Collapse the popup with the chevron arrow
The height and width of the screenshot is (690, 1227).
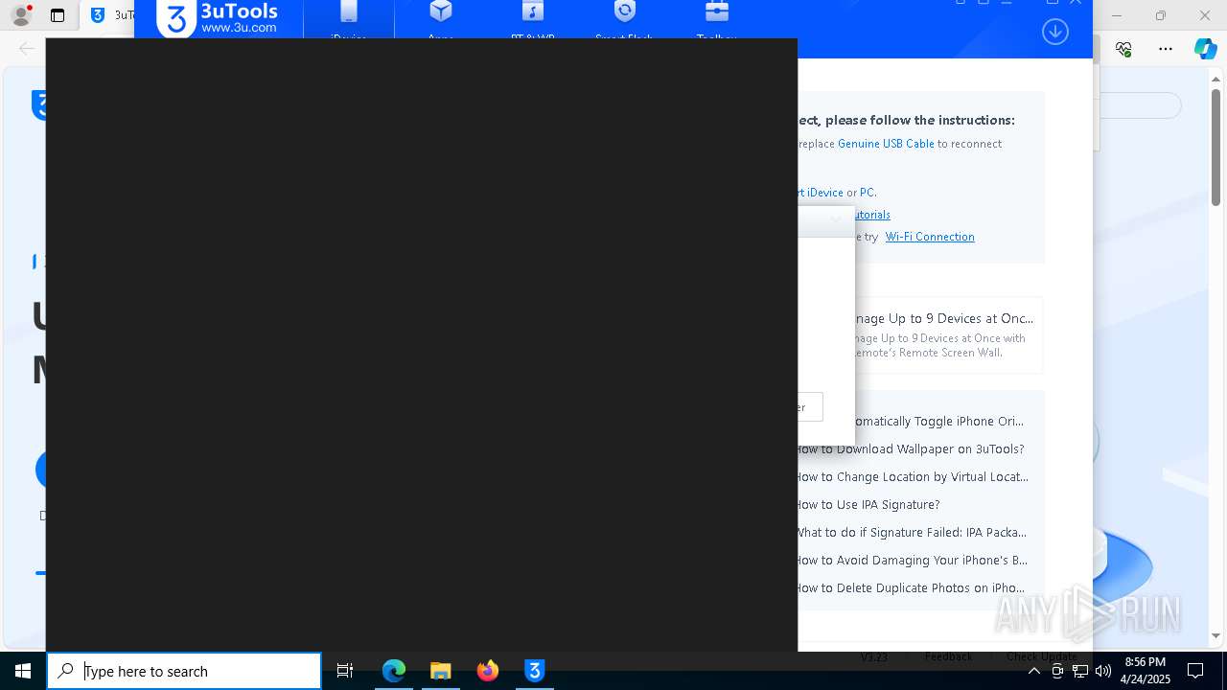coord(836,219)
